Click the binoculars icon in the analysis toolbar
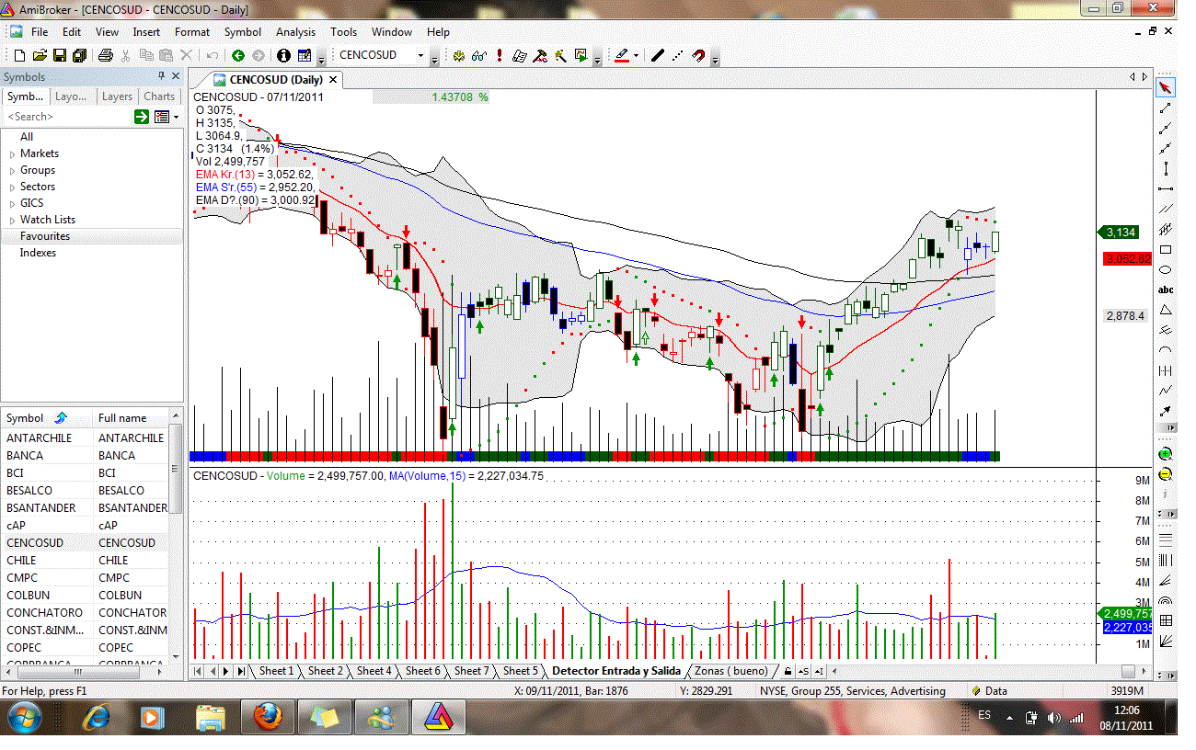This screenshot has width=1196, height=750. (x=479, y=56)
